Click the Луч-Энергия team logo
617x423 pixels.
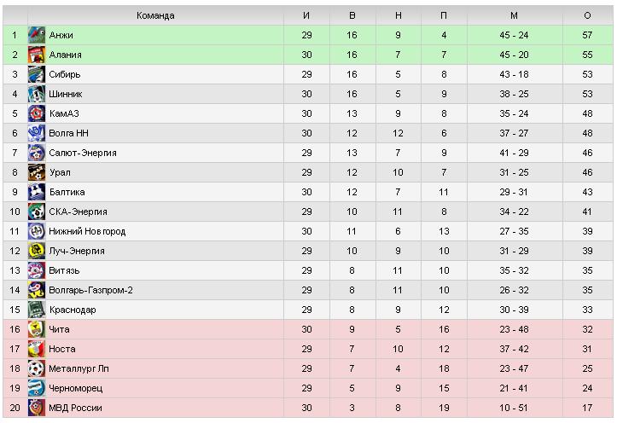coord(37,251)
